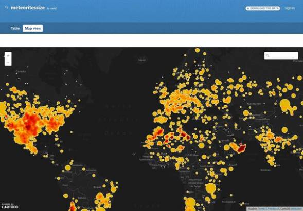Click the download icon in the data button
303x211 pixels.
pos(248,8)
